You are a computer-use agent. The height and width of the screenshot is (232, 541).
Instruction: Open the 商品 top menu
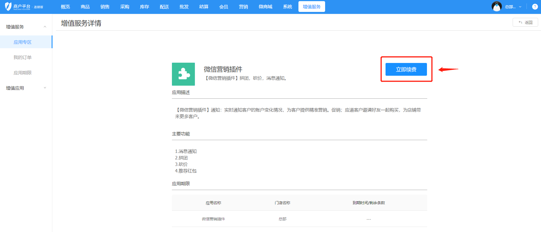85,7
